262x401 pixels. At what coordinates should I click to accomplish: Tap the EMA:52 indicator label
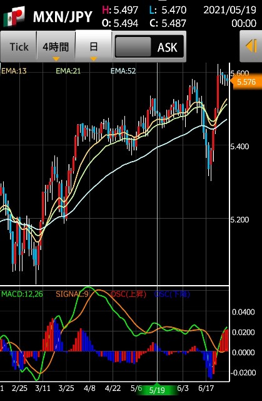point(123,71)
